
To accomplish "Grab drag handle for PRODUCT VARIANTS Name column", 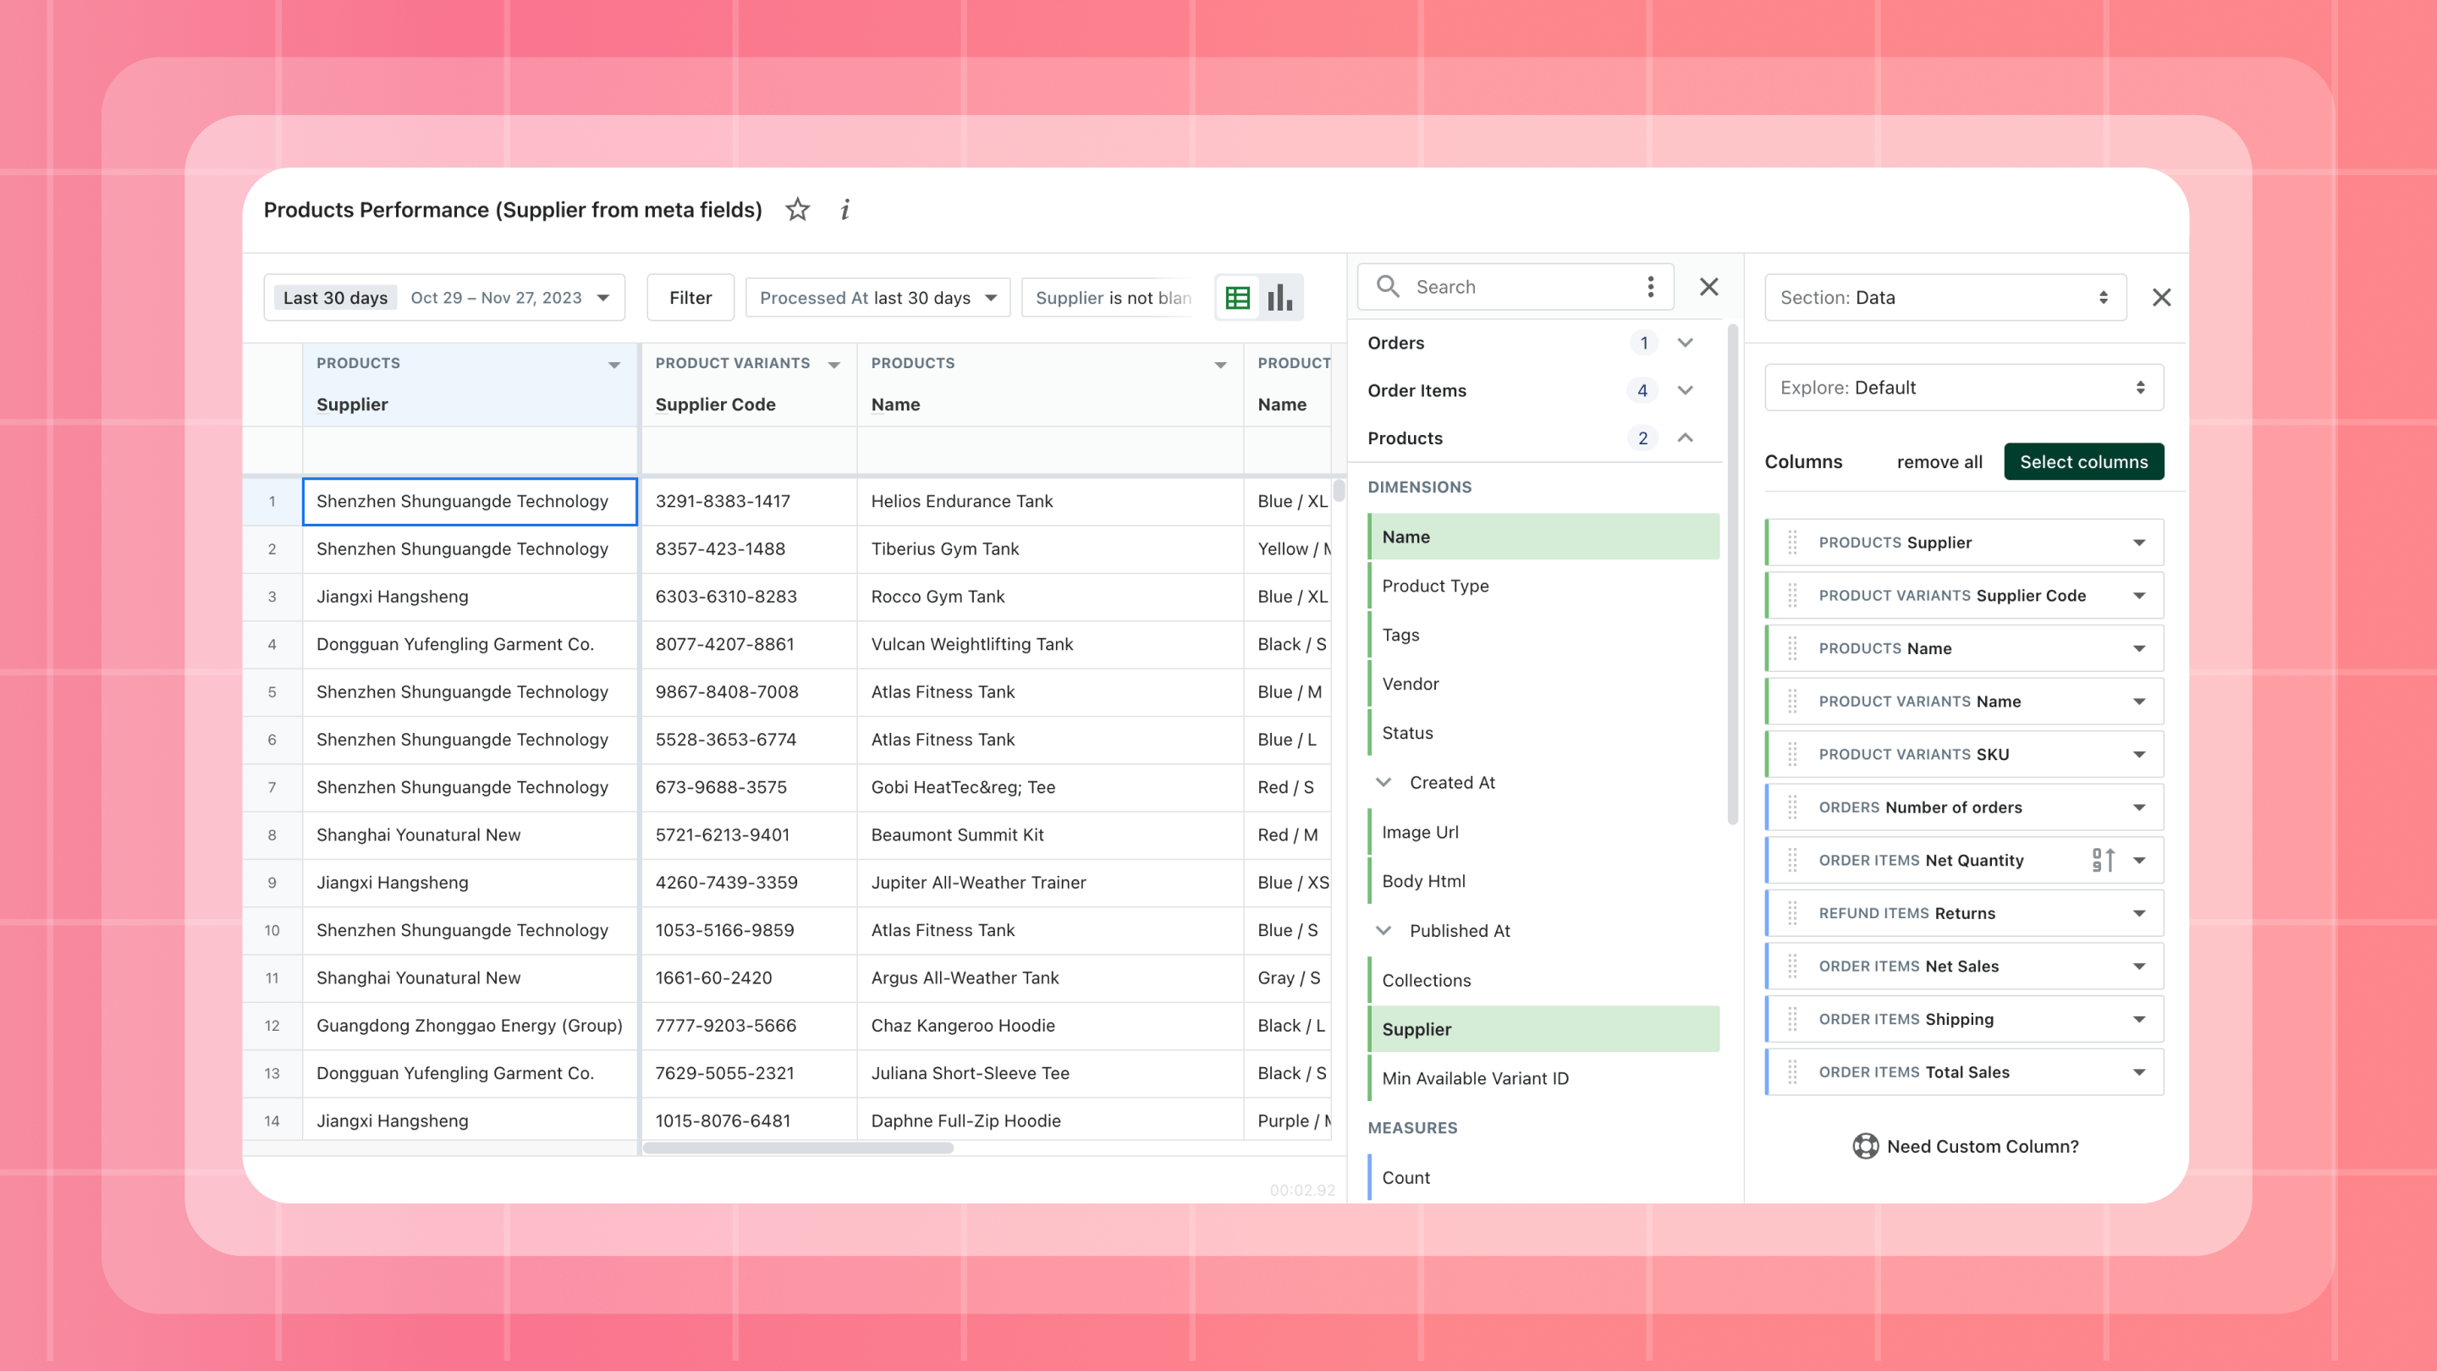I will [1793, 701].
